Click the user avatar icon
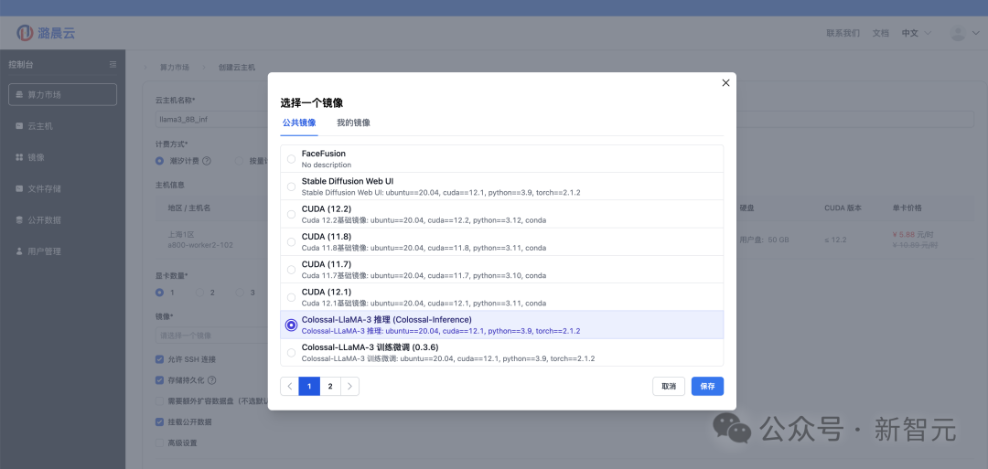The height and width of the screenshot is (469, 988). 958,33
